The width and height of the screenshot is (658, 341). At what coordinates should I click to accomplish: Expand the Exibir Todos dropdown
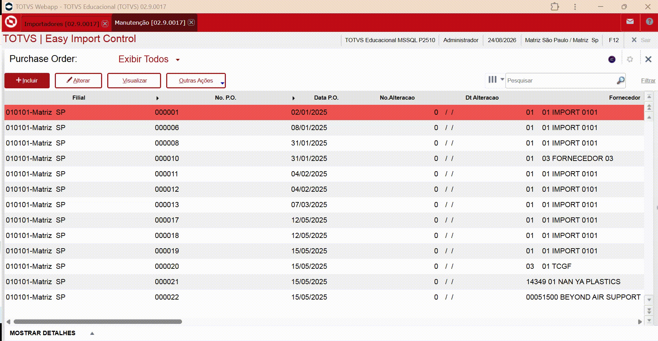tap(178, 60)
